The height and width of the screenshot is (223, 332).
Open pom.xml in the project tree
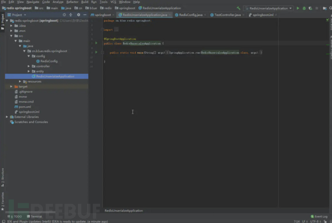point(25,107)
